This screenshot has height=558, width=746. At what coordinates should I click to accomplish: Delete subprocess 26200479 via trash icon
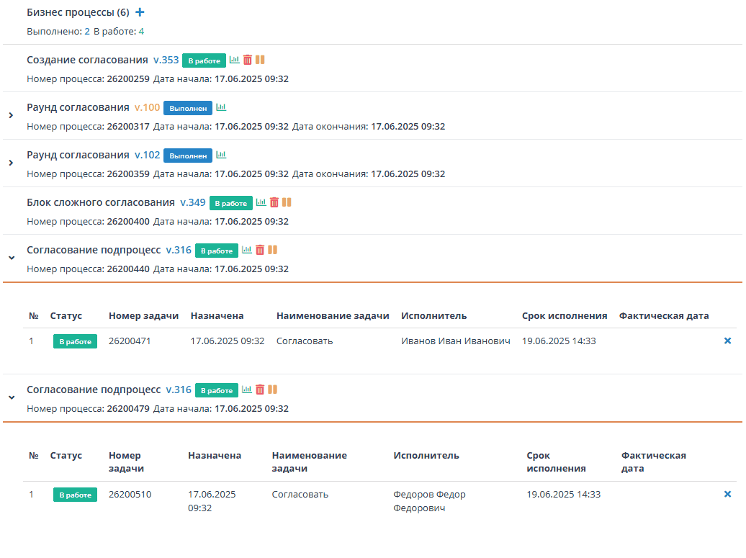pyautogui.click(x=259, y=390)
